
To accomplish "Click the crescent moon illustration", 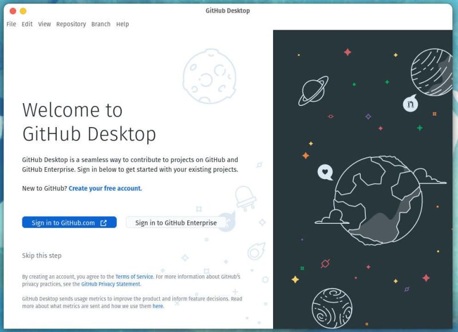I will pos(211,76).
